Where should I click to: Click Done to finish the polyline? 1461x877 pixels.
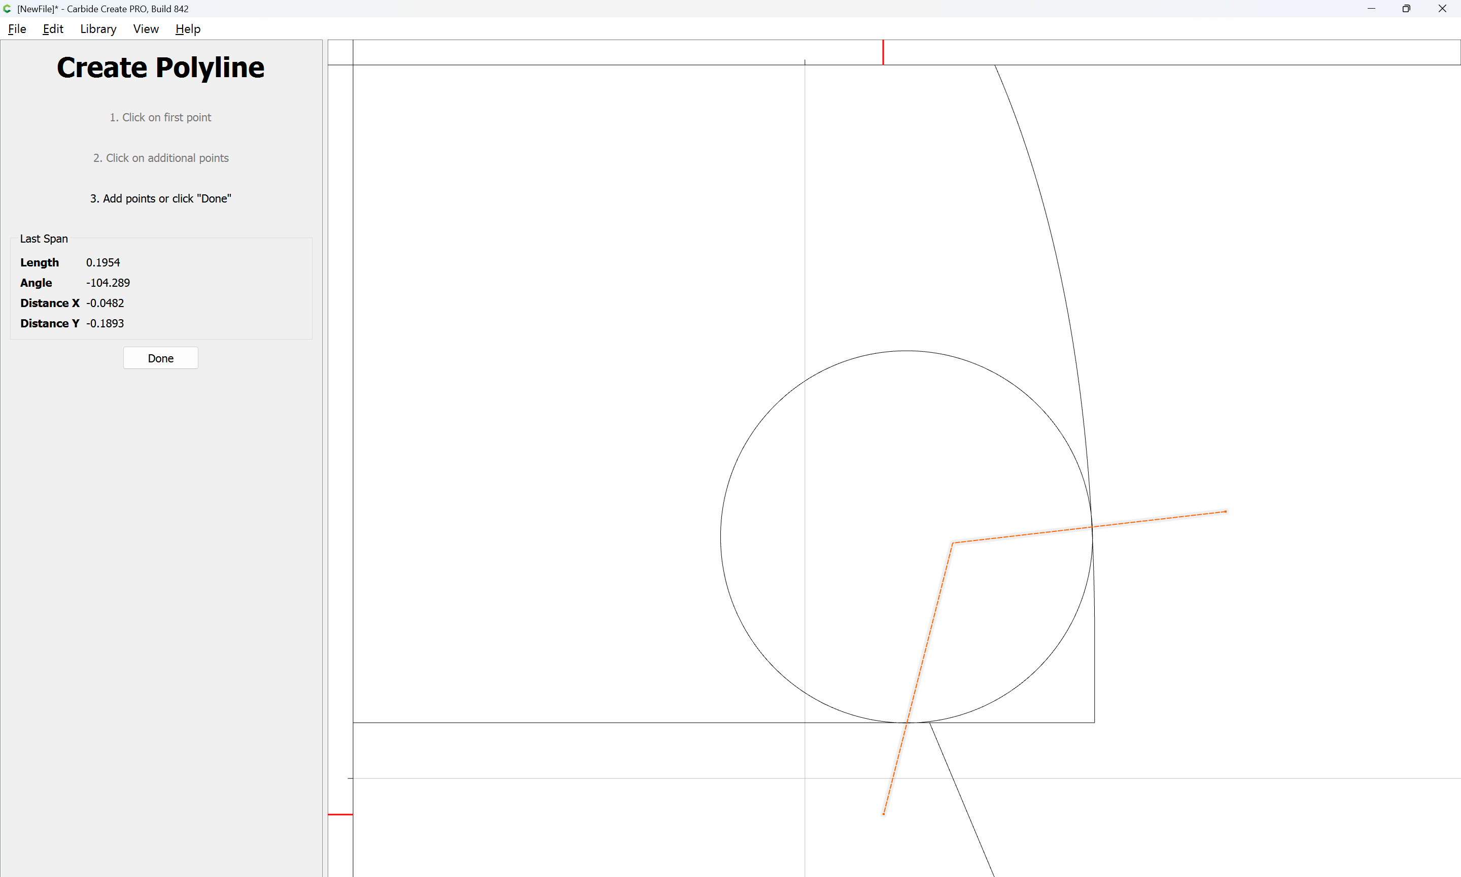click(161, 358)
